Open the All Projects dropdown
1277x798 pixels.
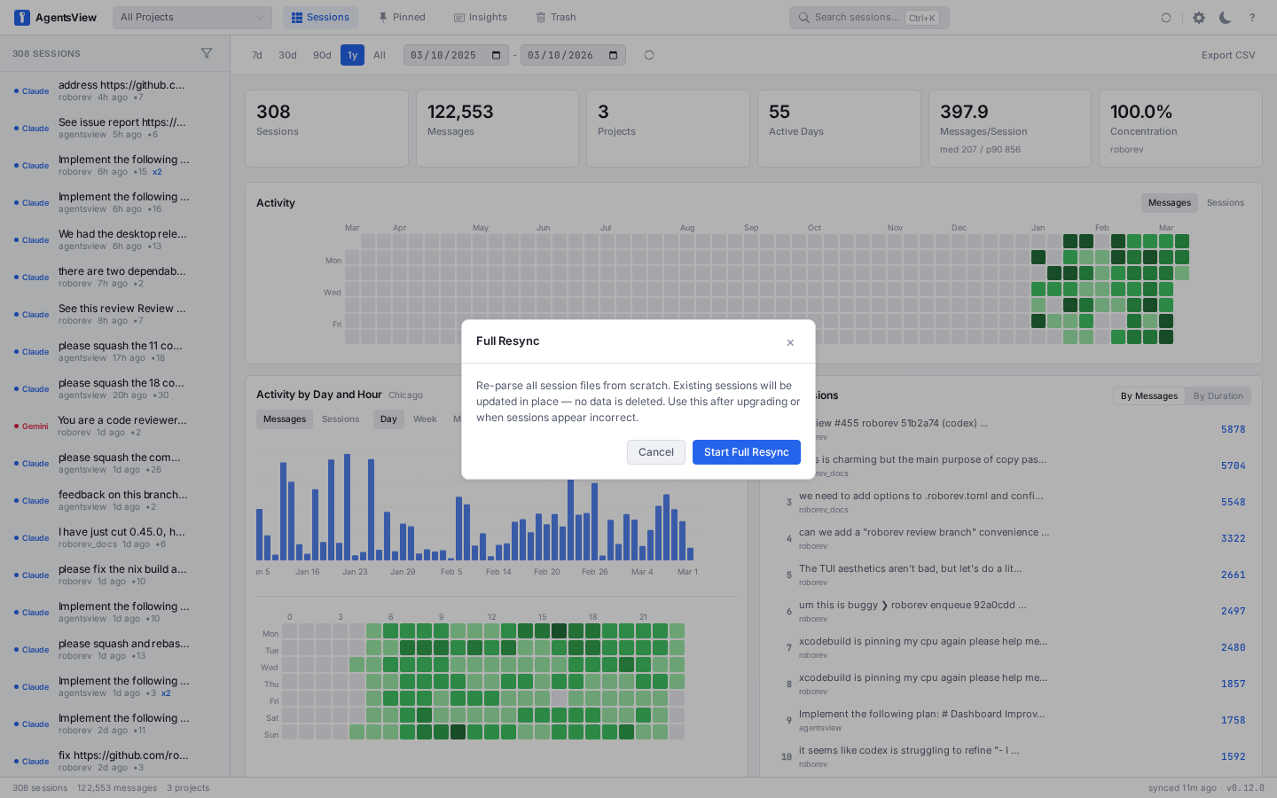point(192,17)
